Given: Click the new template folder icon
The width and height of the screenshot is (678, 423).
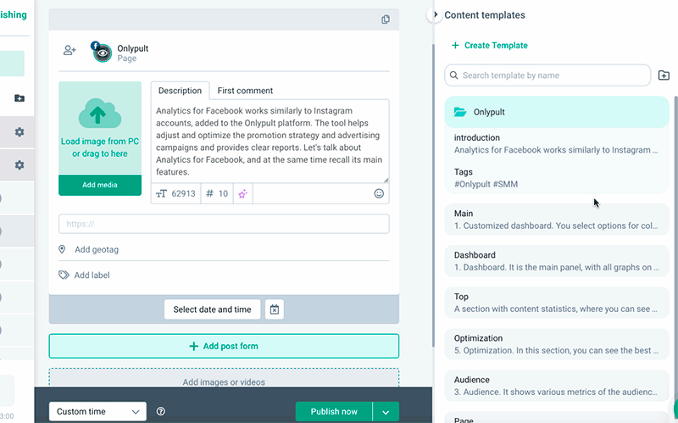Looking at the screenshot, I should 664,75.
